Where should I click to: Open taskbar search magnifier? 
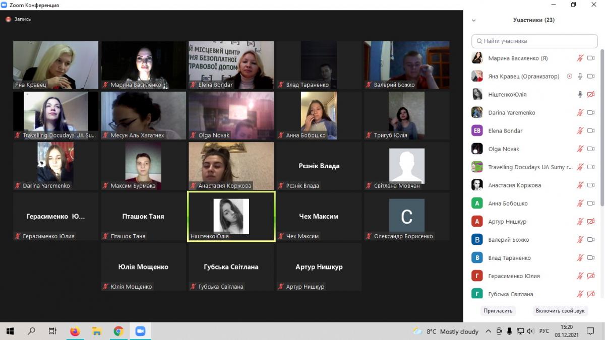31,331
